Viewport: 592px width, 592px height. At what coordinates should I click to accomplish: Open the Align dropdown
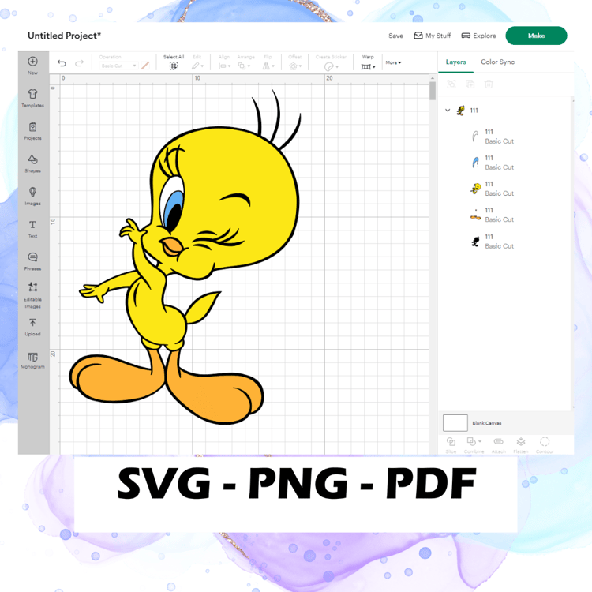click(224, 66)
